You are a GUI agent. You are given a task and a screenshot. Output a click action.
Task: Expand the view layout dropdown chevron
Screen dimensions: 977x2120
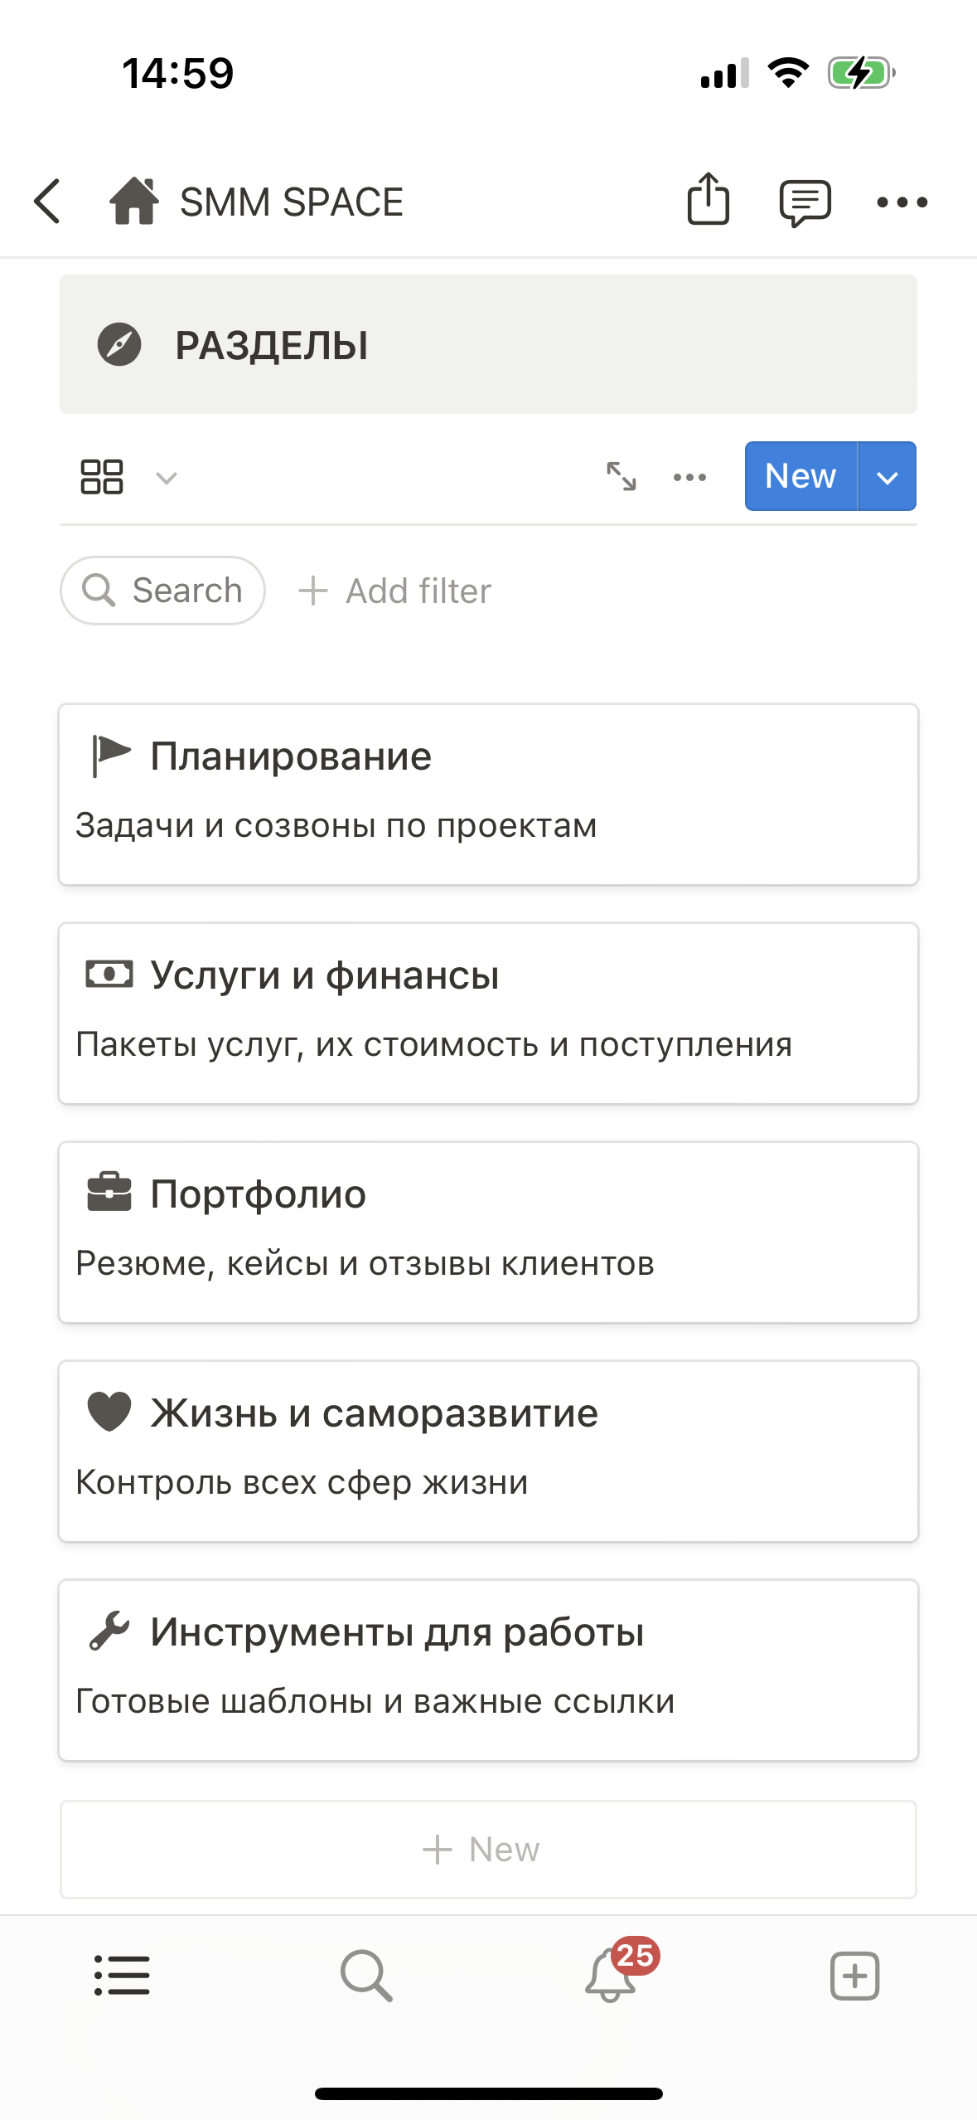(165, 478)
